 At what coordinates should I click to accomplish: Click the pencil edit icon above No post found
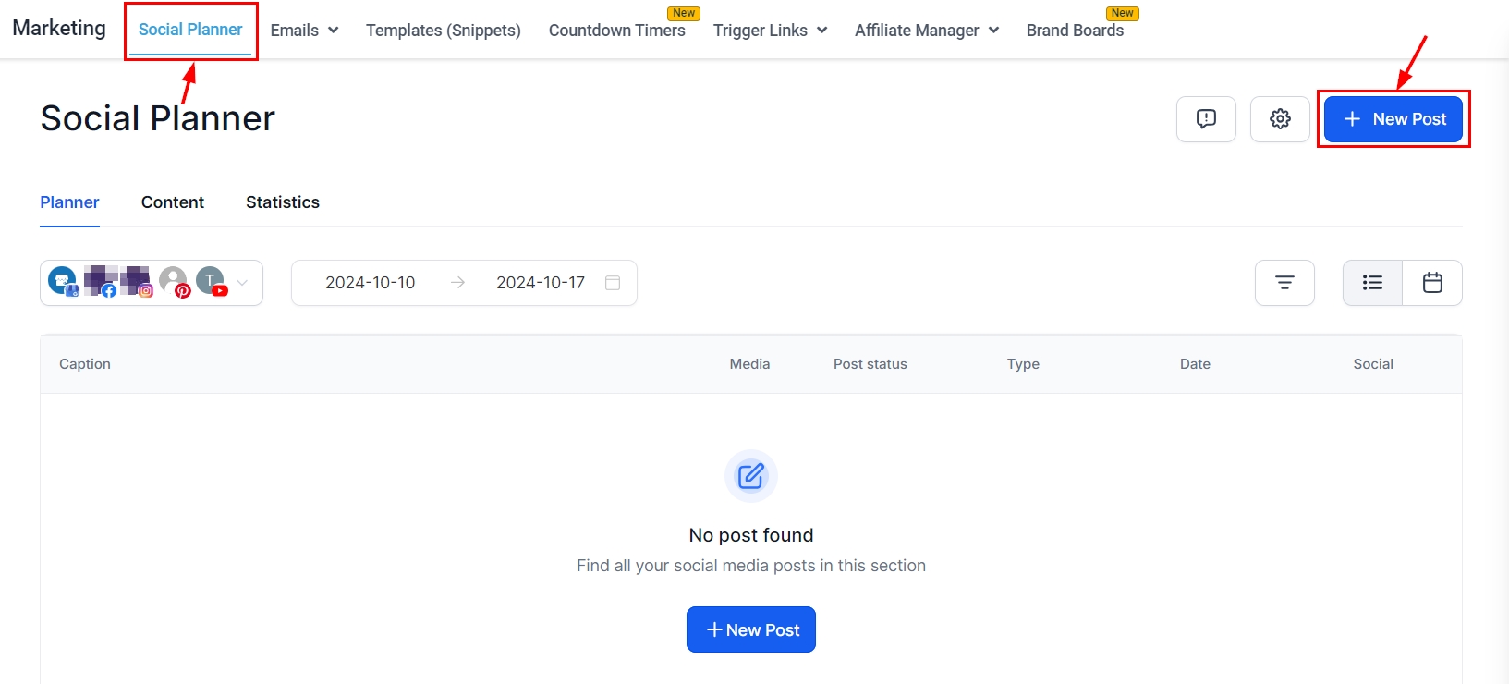coord(750,476)
